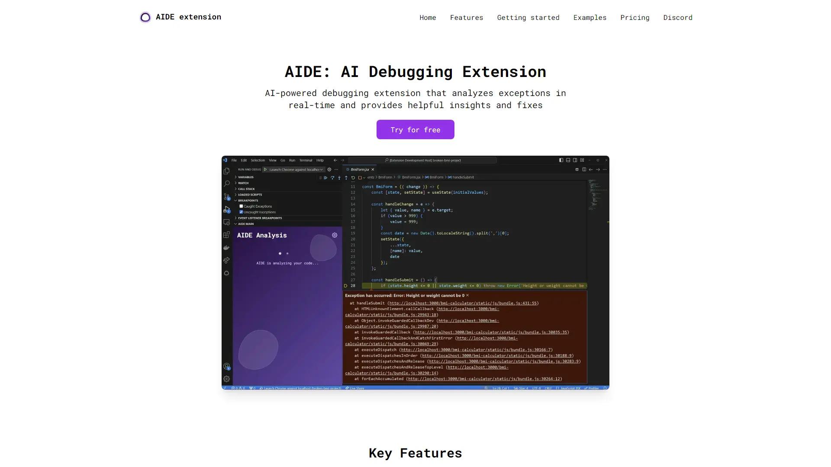Open the Run menu in VS Code

[292, 160]
